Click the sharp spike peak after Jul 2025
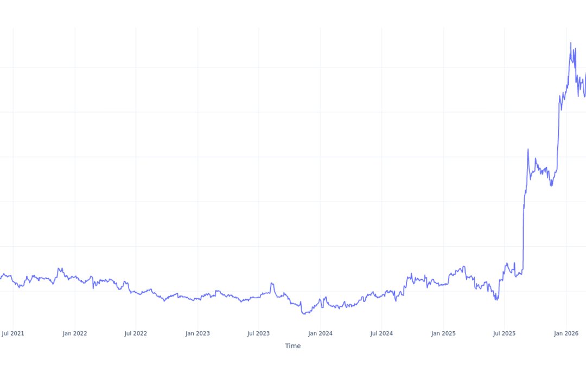 tap(528, 149)
